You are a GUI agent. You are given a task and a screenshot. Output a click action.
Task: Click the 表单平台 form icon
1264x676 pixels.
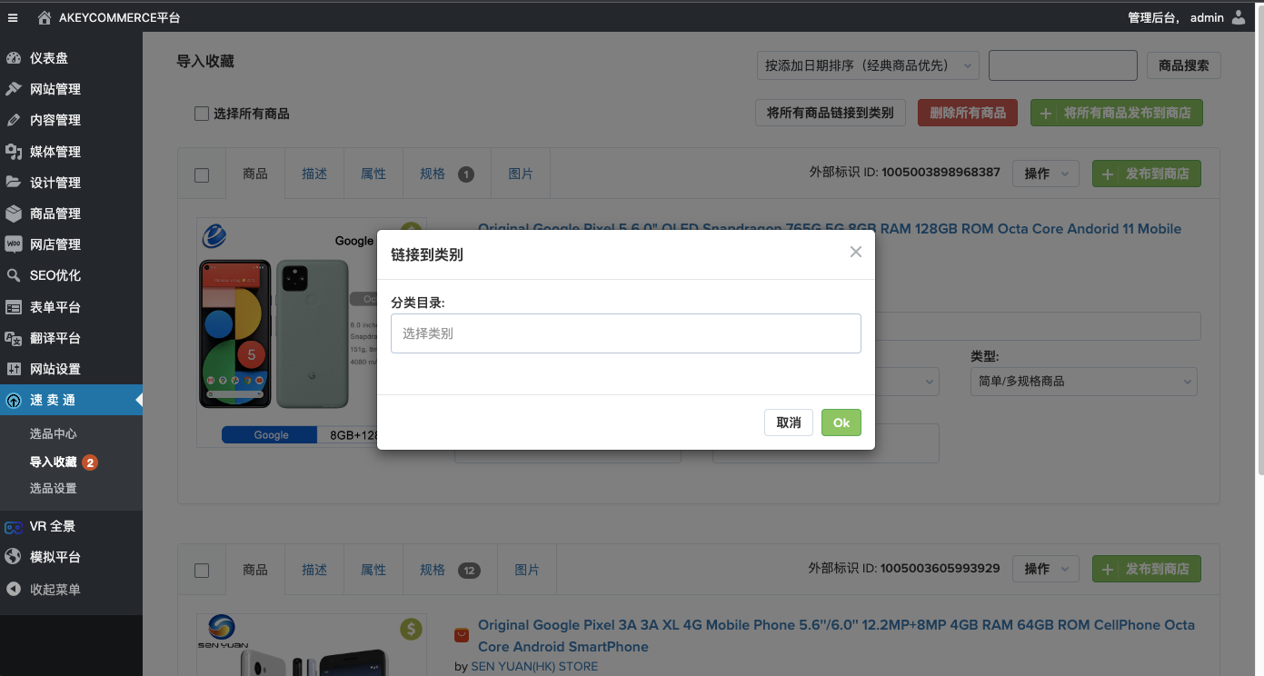[14, 307]
